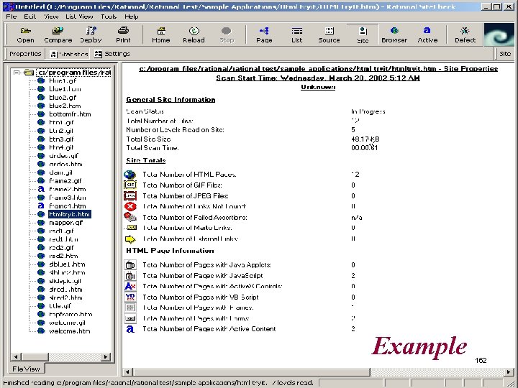Viewport: 518px width, 388px height.
Task: Select frame3.htm in the tree
Action: [67, 198]
